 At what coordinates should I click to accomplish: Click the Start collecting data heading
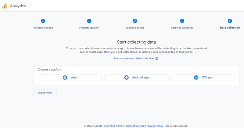coord(136,42)
